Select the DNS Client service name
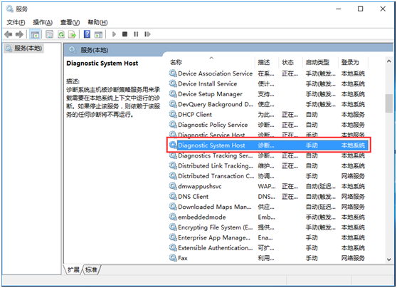The width and height of the screenshot is (397, 288). click(x=193, y=197)
